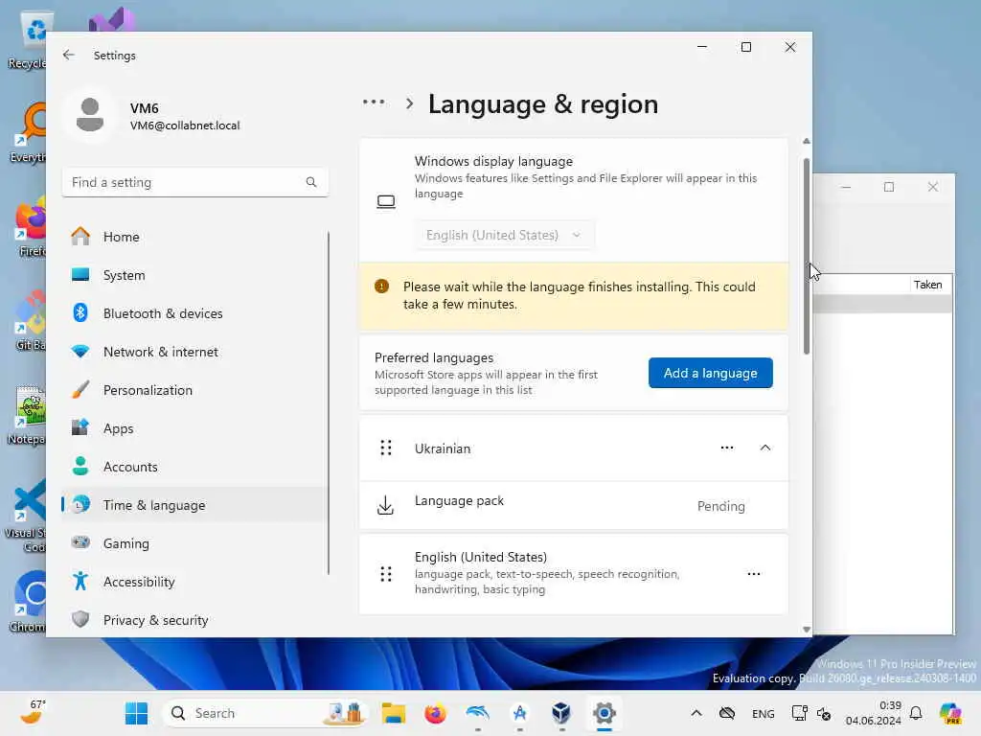Close the background window

[x=933, y=187]
